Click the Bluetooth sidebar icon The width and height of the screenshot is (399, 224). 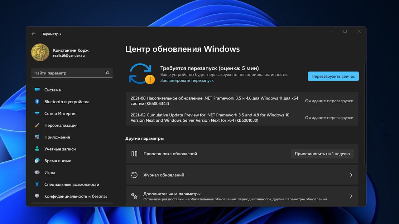[x=37, y=102]
